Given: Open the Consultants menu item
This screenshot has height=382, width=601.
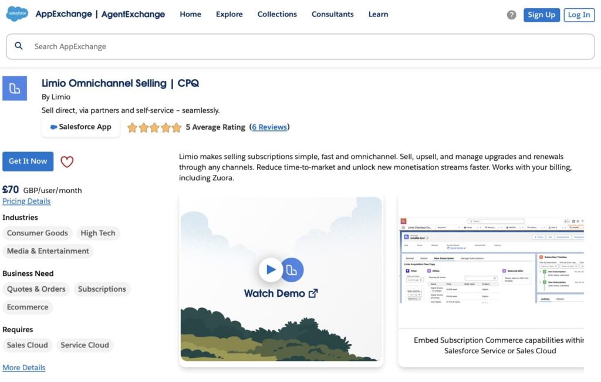Looking at the screenshot, I should click(333, 14).
